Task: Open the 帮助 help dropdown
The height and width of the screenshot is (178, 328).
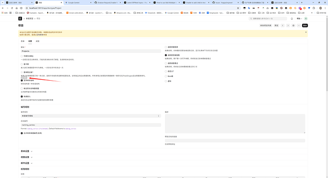Action: pyautogui.click(x=299, y=19)
